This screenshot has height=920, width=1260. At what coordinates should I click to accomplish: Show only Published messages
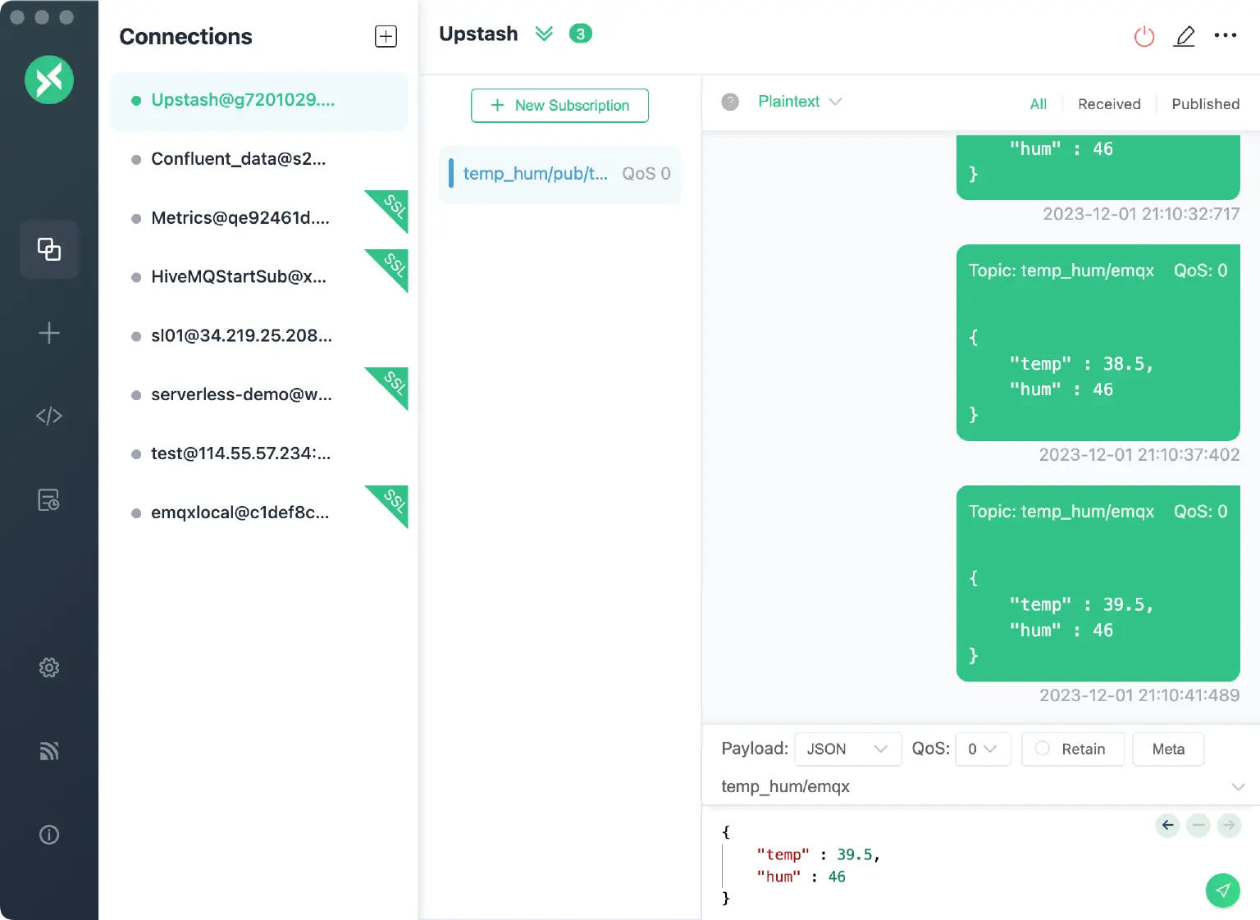[1205, 104]
